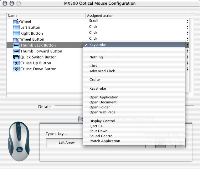Choose Cruise from the action menu
Image resolution: width=200 pixels, height=169 pixels.
(x=134, y=80)
